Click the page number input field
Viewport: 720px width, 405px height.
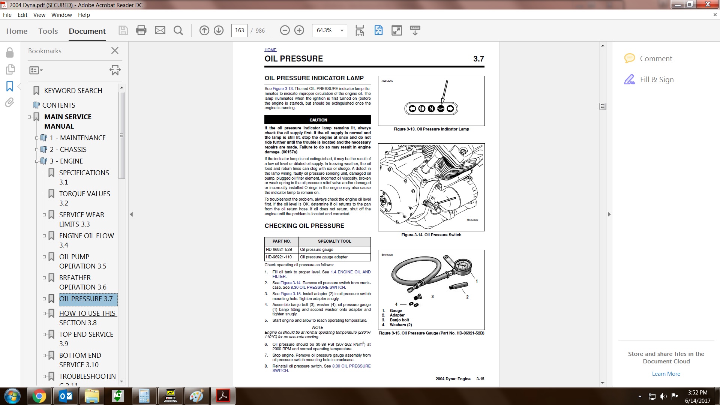(239, 30)
